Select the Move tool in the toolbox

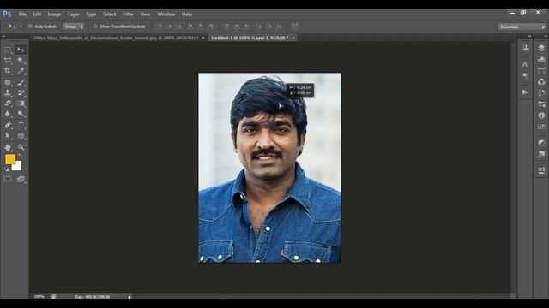coord(21,50)
